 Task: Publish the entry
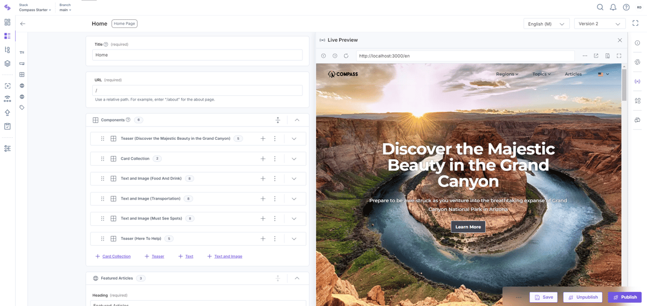point(625,297)
